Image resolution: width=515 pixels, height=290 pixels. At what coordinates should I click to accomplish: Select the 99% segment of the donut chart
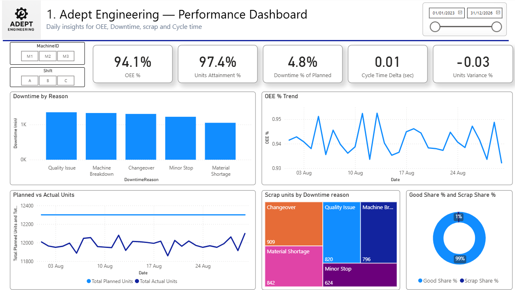459,259
